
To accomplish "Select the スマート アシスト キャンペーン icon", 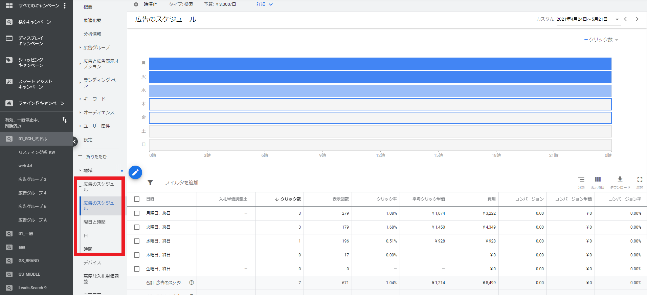I will click(x=9, y=82).
